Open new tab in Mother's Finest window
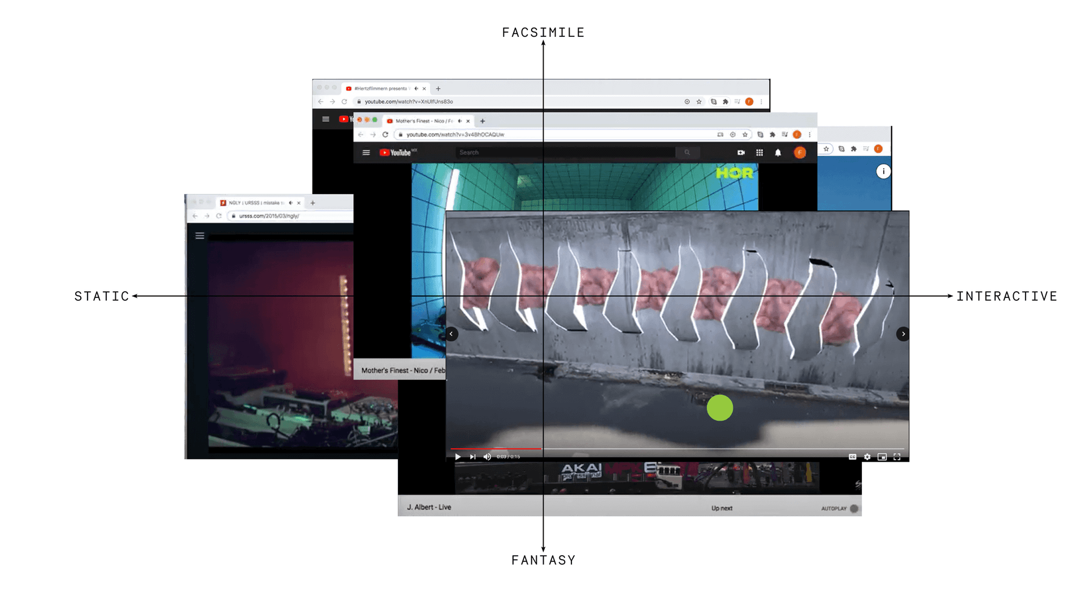Image resolution: width=1085 pixels, height=592 pixels. tap(482, 121)
